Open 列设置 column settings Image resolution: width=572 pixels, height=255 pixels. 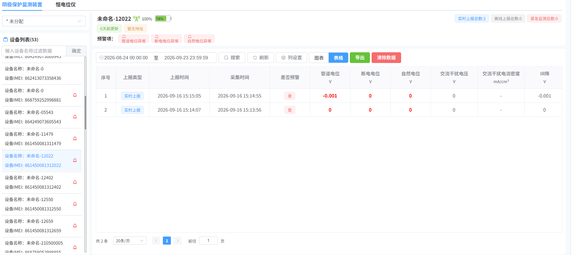292,58
